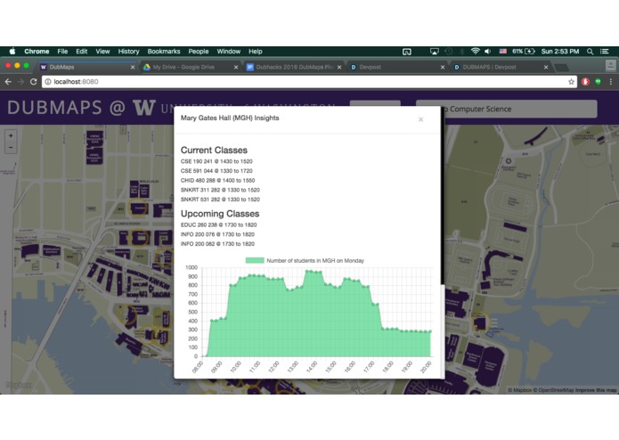Viewport: 619px width, 440px height.
Task: Click CSE 190 241 class entry
Action: point(216,161)
